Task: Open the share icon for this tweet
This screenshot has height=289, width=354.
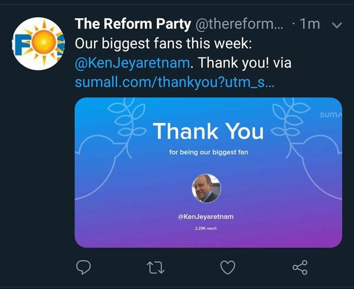Action: (300, 267)
